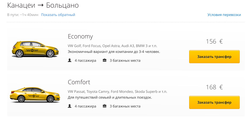Viewport: 248px width, 118px height.
Task: Click the Comfort 4 пассажира label
Action: tap(85, 106)
